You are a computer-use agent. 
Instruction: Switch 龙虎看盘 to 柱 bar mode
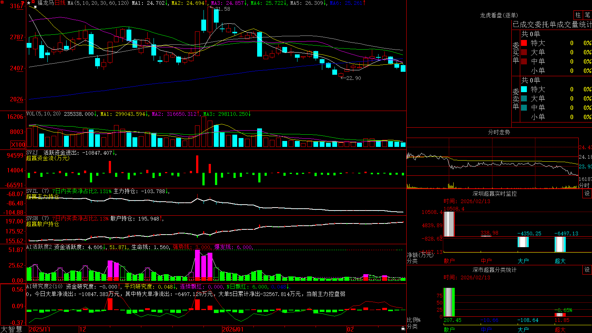pyautogui.click(x=578, y=15)
